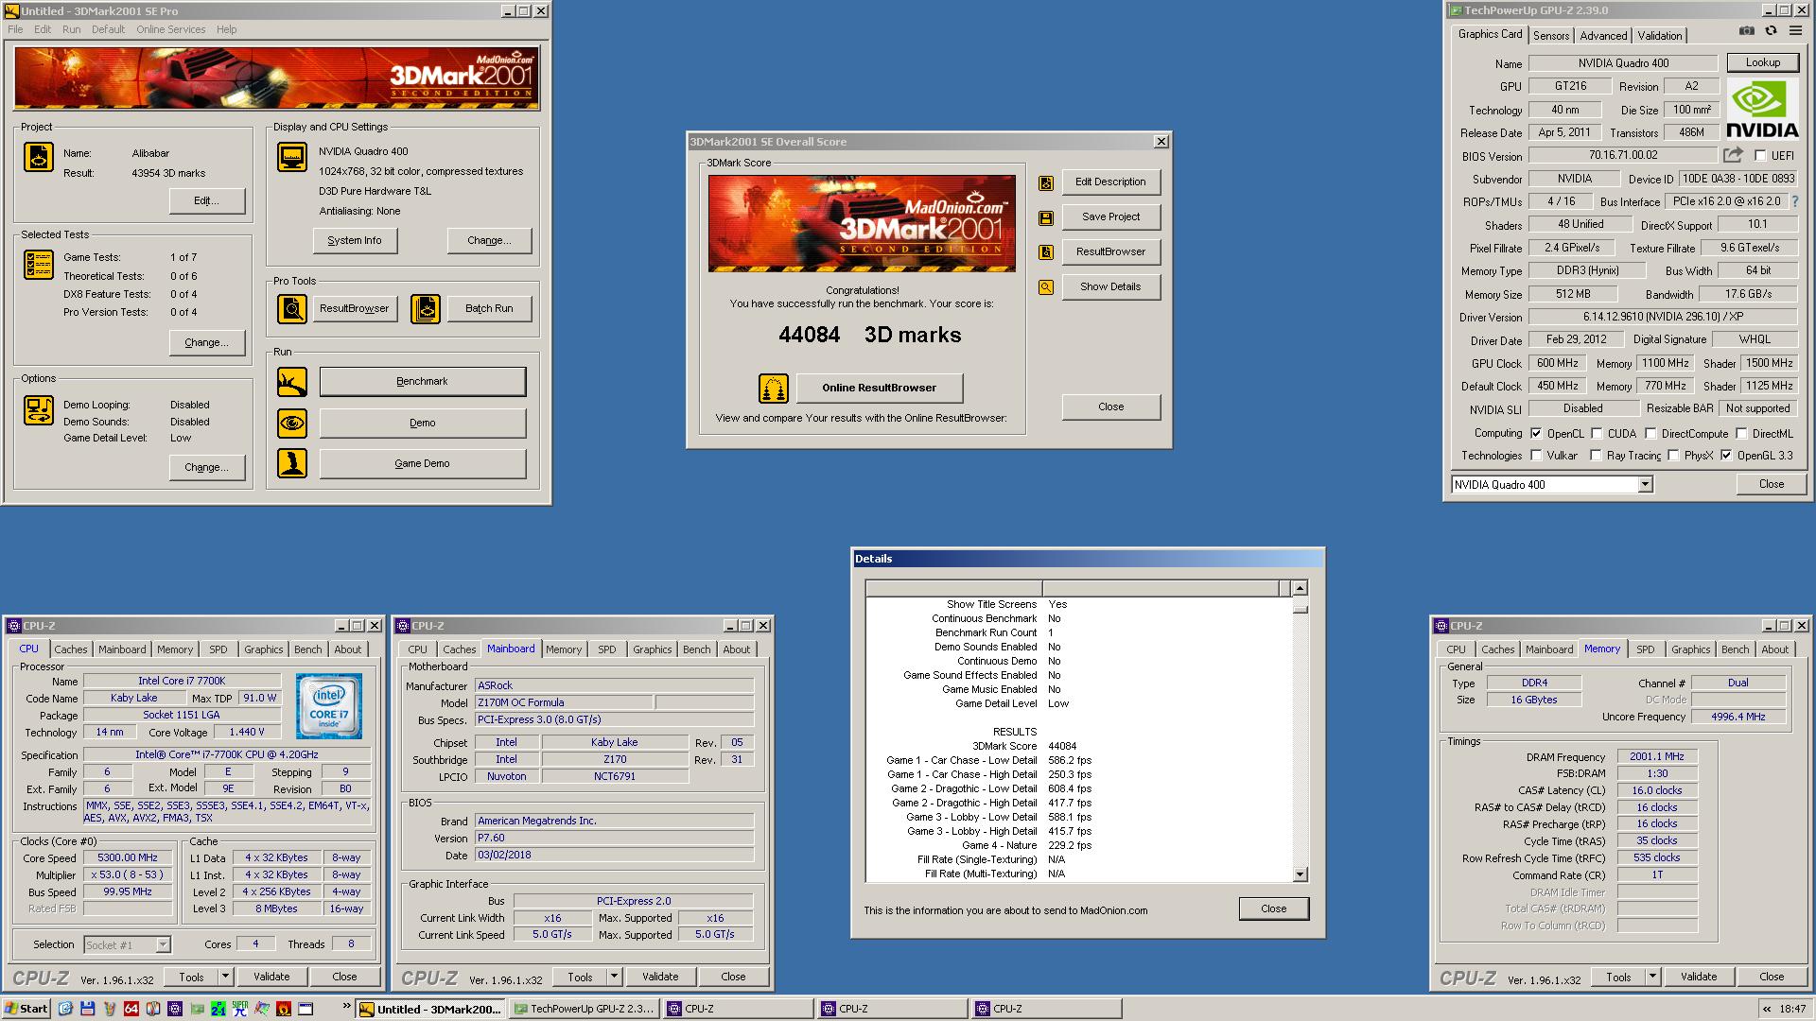Click the Project icon in 3DMark2001
Screen dimensions: 1816x1021
(39, 157)
